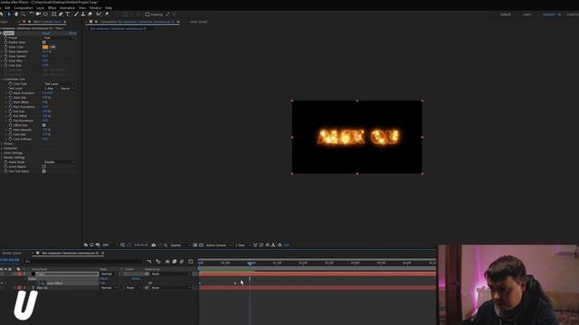Open the Active Camera view dropdown

coord(218,245)
